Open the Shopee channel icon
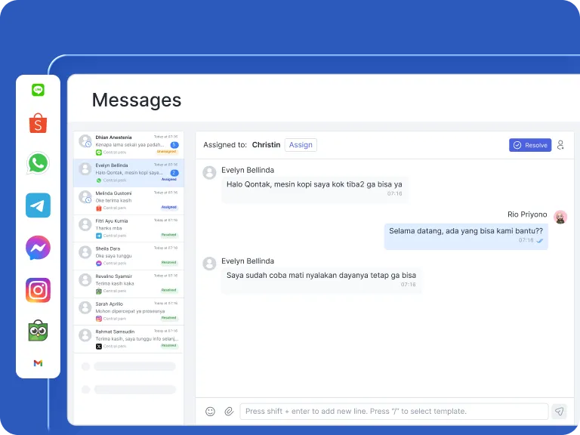Image resolution: width=580 pixels, height=435 pixels. point(38,123)
